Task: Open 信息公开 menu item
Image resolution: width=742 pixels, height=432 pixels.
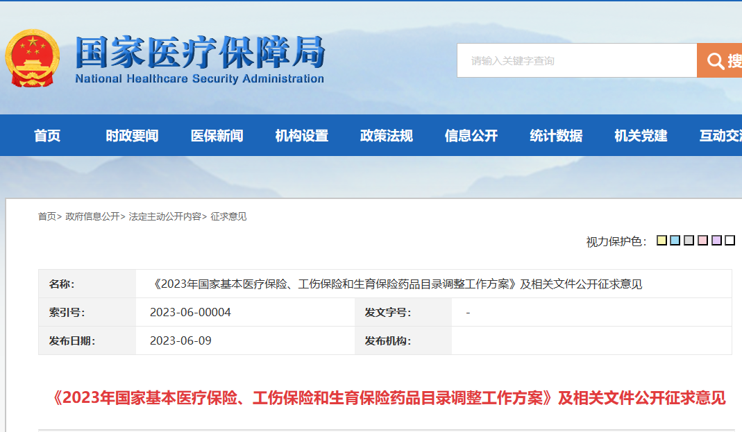Action: click(471, 136)
